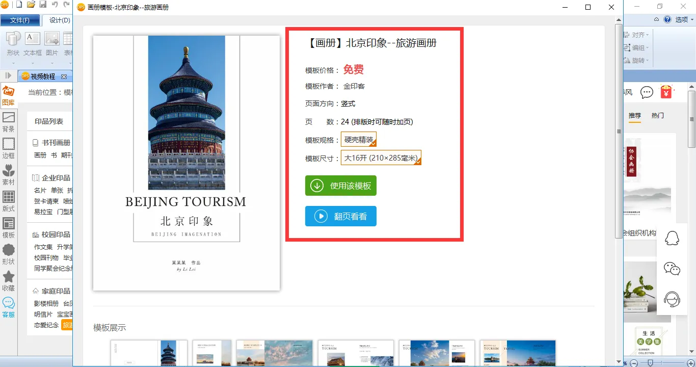Image resolution: width=696 pixels, height=367 pixels.
Task: Open the red envelope coupon icon
Action: click(666, 92)
